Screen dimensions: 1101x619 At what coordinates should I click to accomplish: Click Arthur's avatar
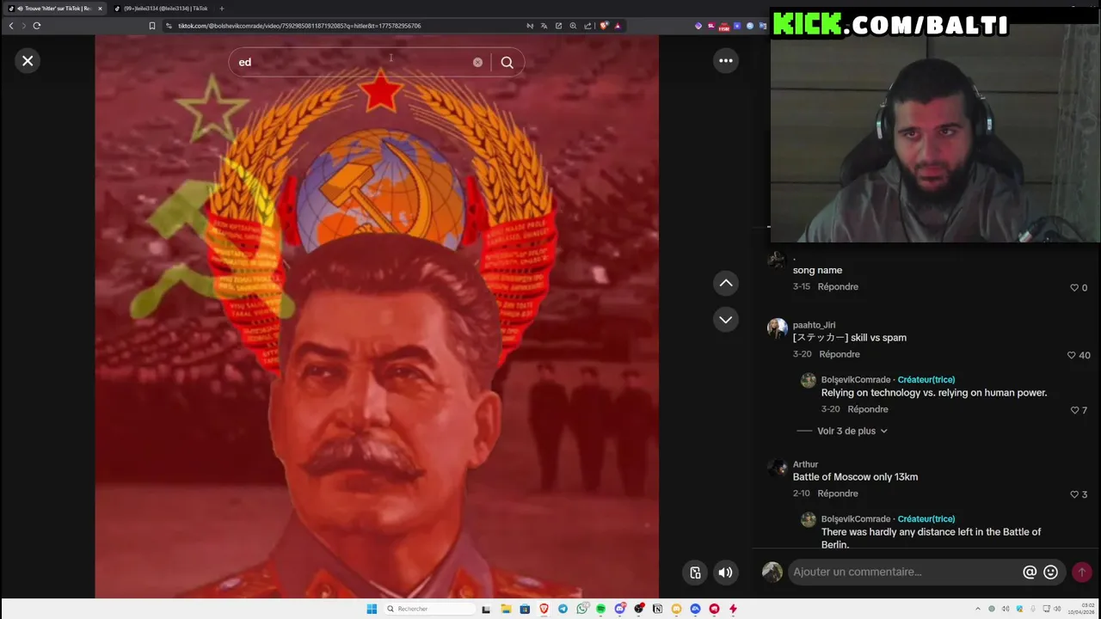[777, 468]
